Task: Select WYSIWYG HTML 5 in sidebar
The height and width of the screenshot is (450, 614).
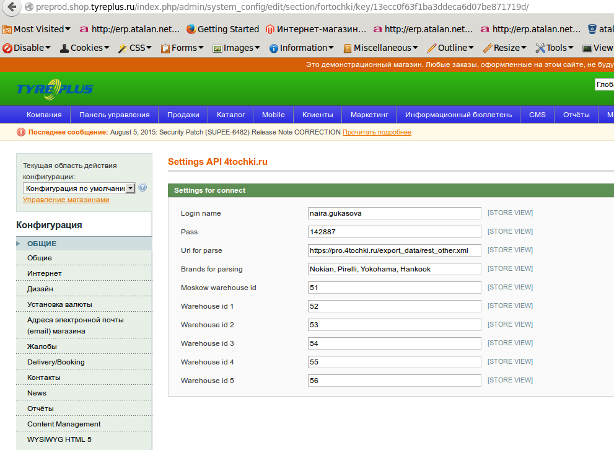Action: point(84,439)
